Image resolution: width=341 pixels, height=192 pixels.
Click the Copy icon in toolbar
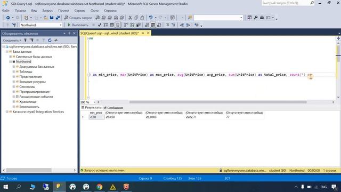point(136,18)
